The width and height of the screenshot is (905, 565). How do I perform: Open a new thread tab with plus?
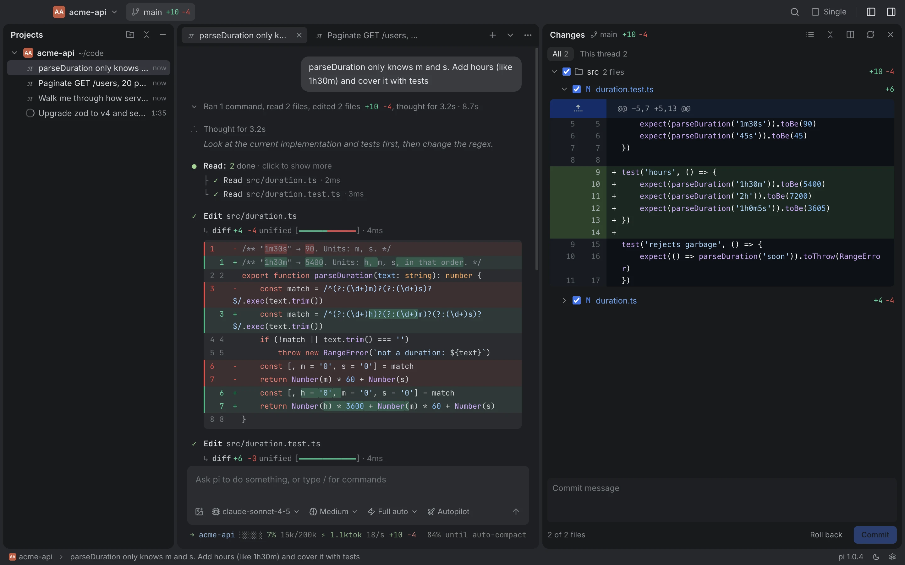click(492, 35)
